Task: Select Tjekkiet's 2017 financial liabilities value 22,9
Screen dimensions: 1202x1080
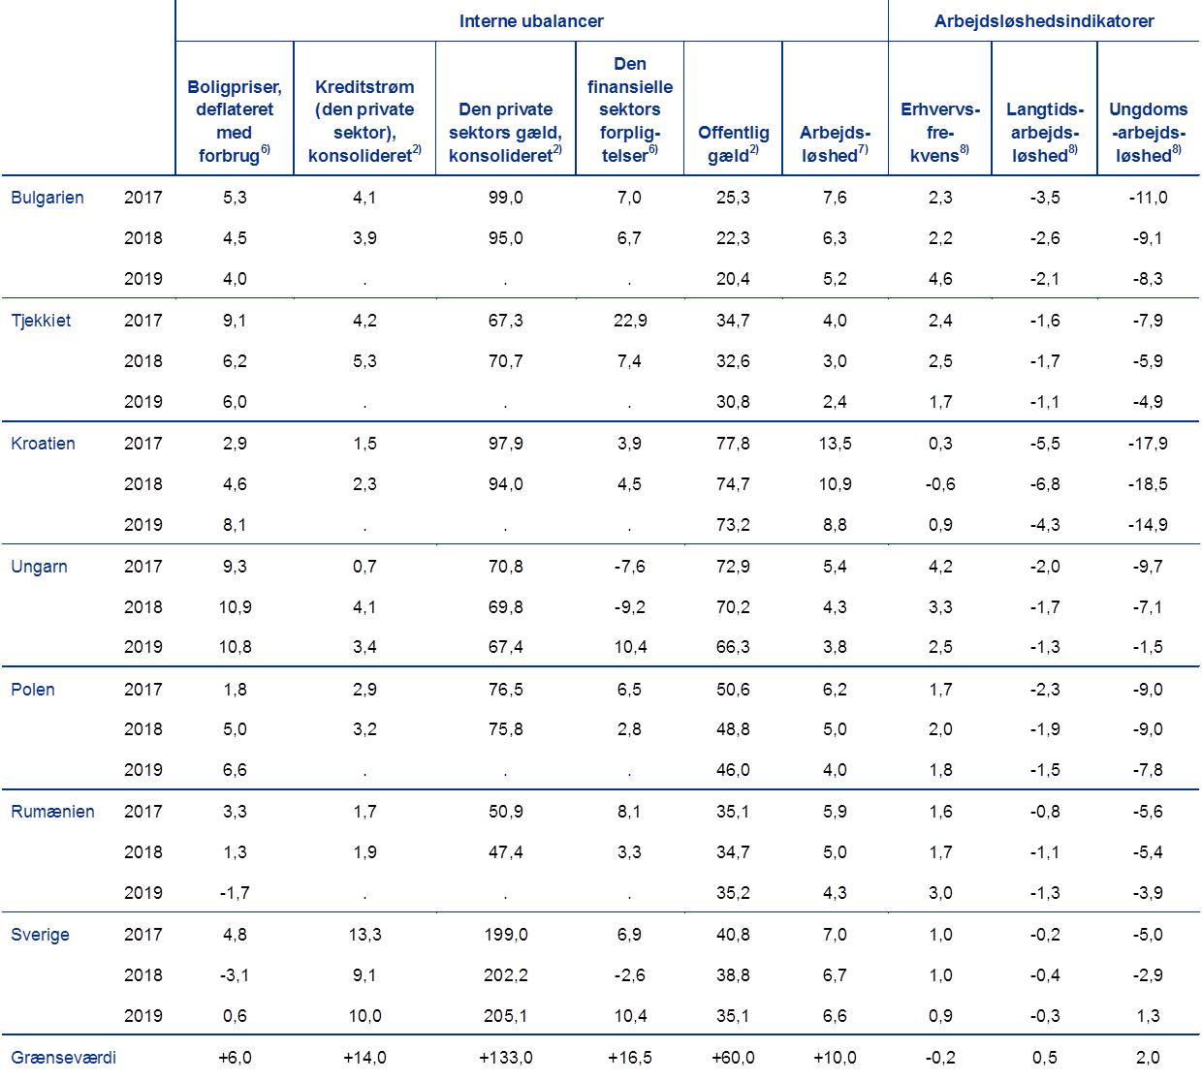Action: click(x=630, y=321)
